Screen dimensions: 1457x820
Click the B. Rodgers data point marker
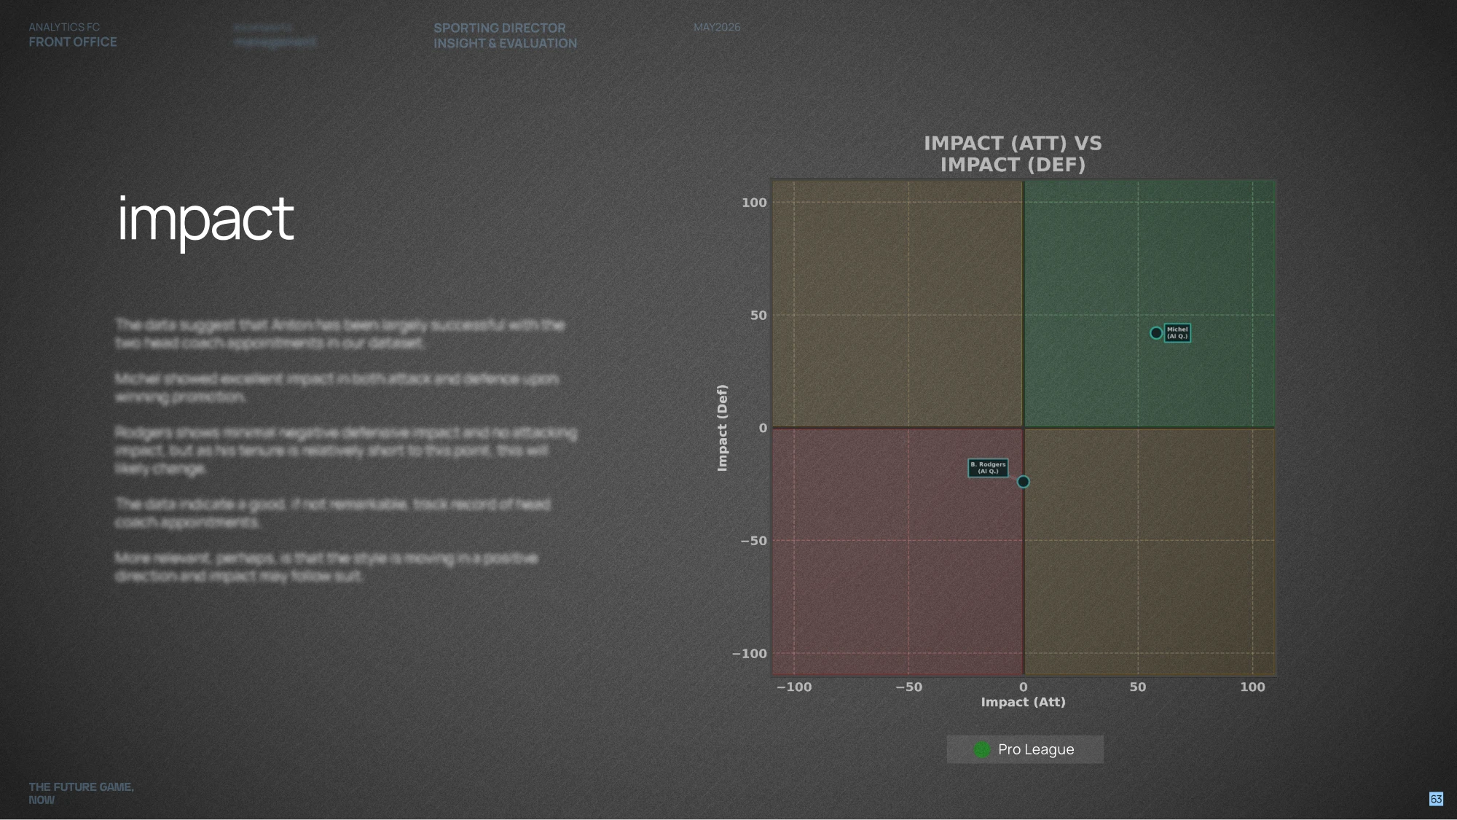pos(1023,482)
